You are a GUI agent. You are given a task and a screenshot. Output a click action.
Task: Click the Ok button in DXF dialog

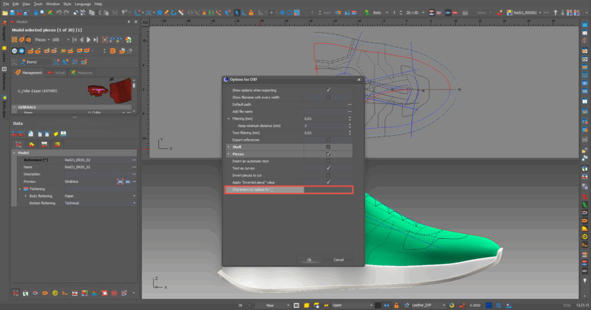point(309,260)
